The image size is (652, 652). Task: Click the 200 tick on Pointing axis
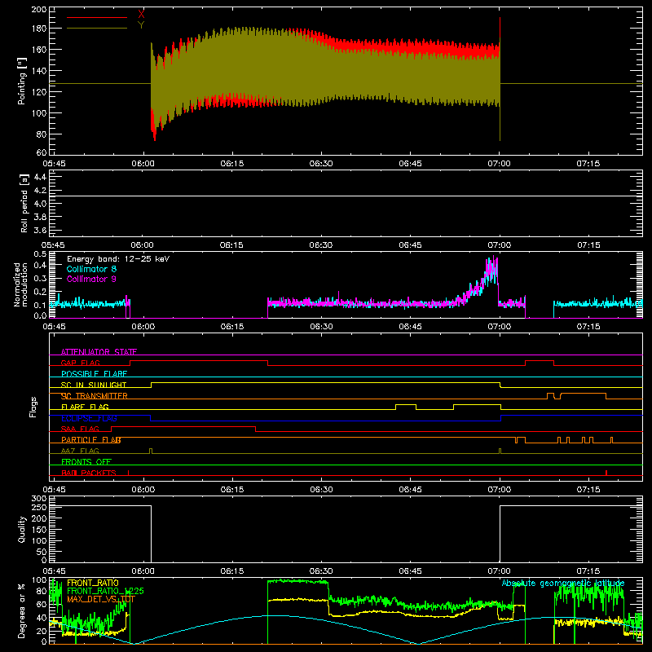pyautogui.click(x=39, y=10)
